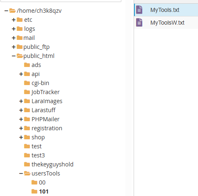Select the MyToolsW.txt file name
The width and height of the screenshot is (198, 196).
167,23
